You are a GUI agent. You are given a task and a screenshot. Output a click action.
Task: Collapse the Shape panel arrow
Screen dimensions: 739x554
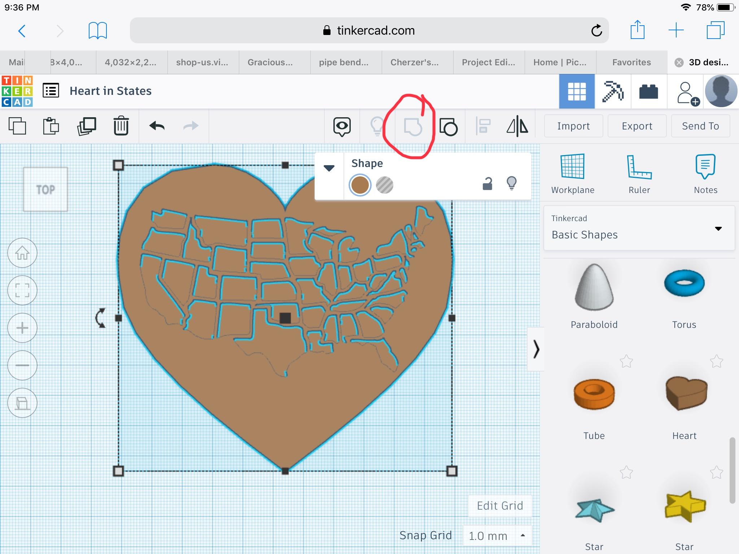[x=329, y=168]
